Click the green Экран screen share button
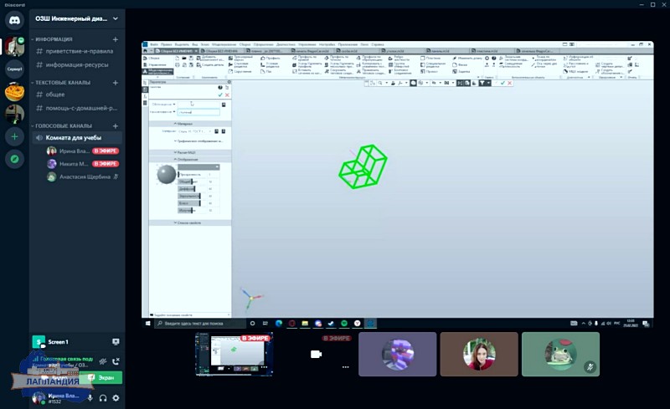Image resolution: width=670 pixels, height=409 pixels. click(x=104, y=378)
